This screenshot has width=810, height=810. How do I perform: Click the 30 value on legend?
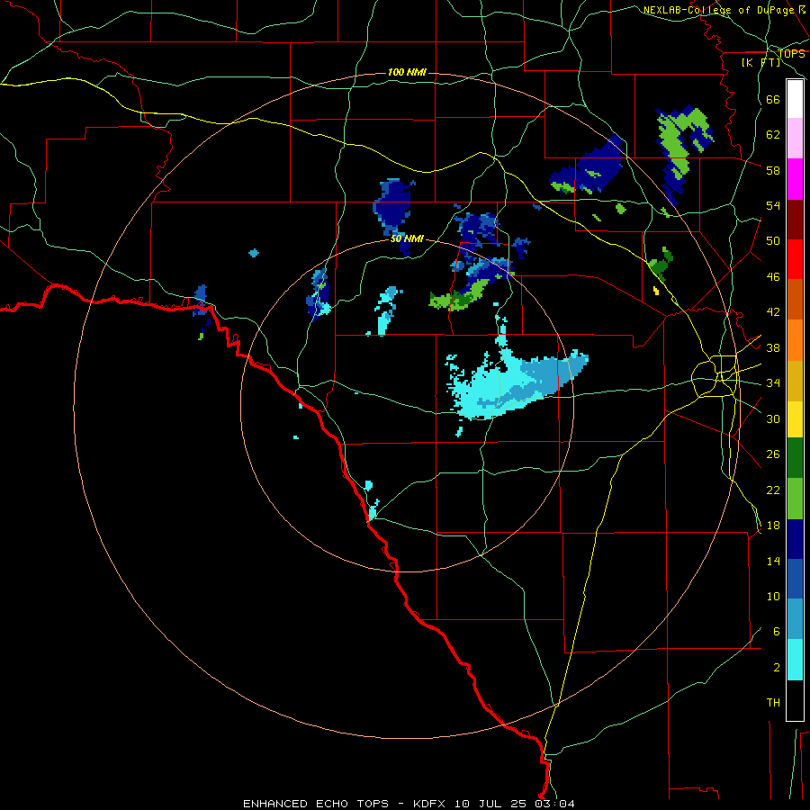[x=773, y=418]
